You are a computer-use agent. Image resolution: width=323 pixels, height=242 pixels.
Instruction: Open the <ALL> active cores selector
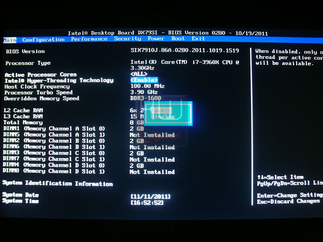tap(139, 74)
